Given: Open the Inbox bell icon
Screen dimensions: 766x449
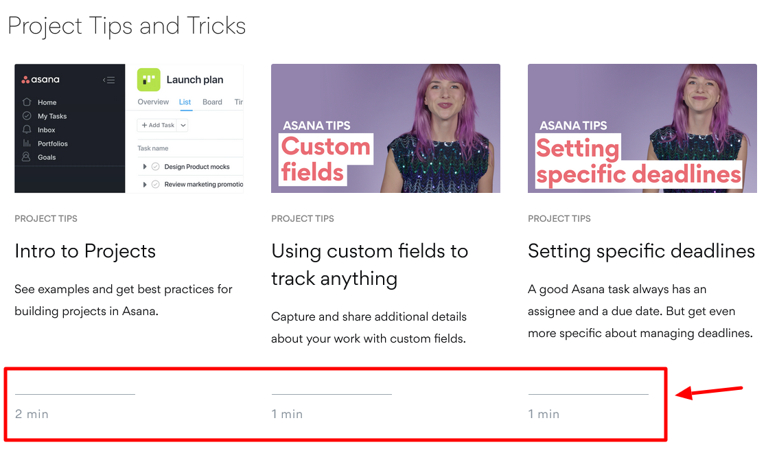Looking at the screenshot, I should 27,130.
